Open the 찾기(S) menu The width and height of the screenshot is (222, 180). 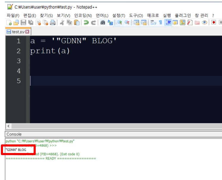(46, 15)
